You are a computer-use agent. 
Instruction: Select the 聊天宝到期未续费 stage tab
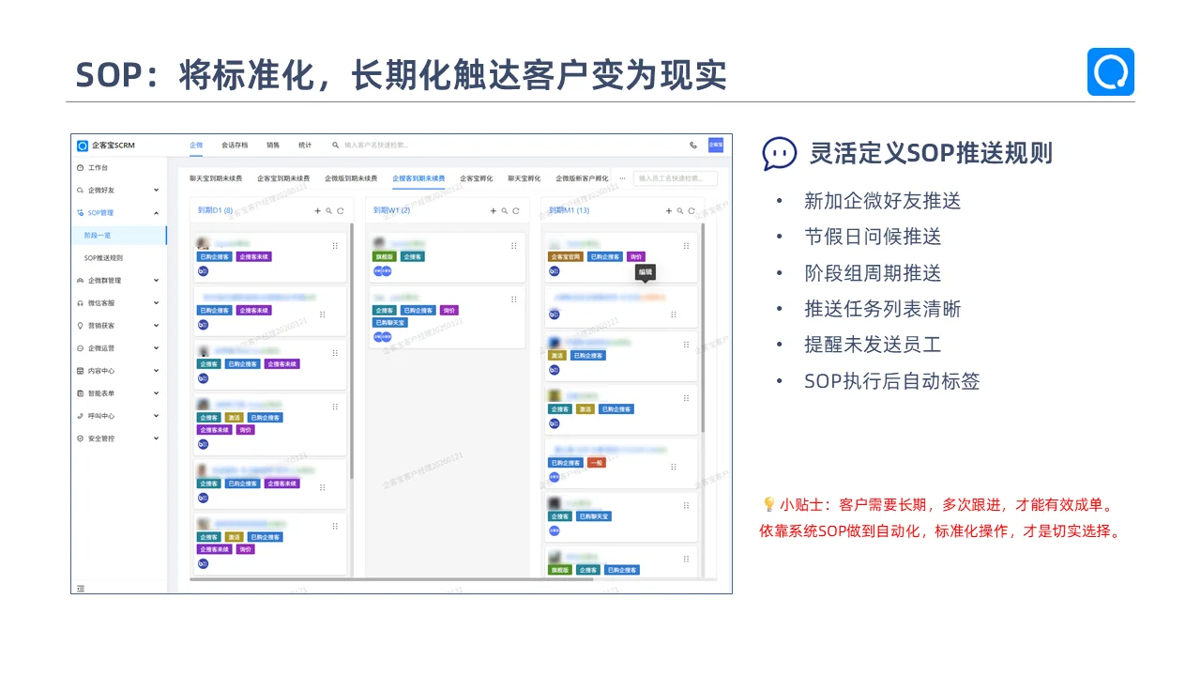(x=216, y=178)
